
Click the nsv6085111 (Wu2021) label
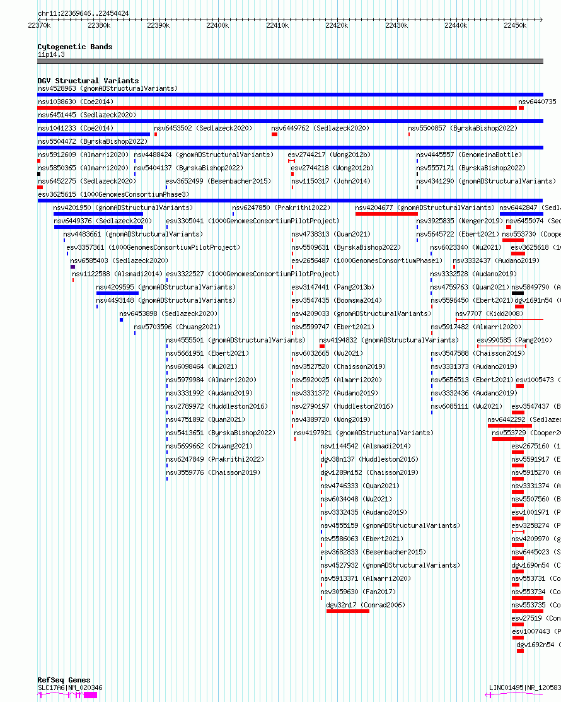[466, 407]
